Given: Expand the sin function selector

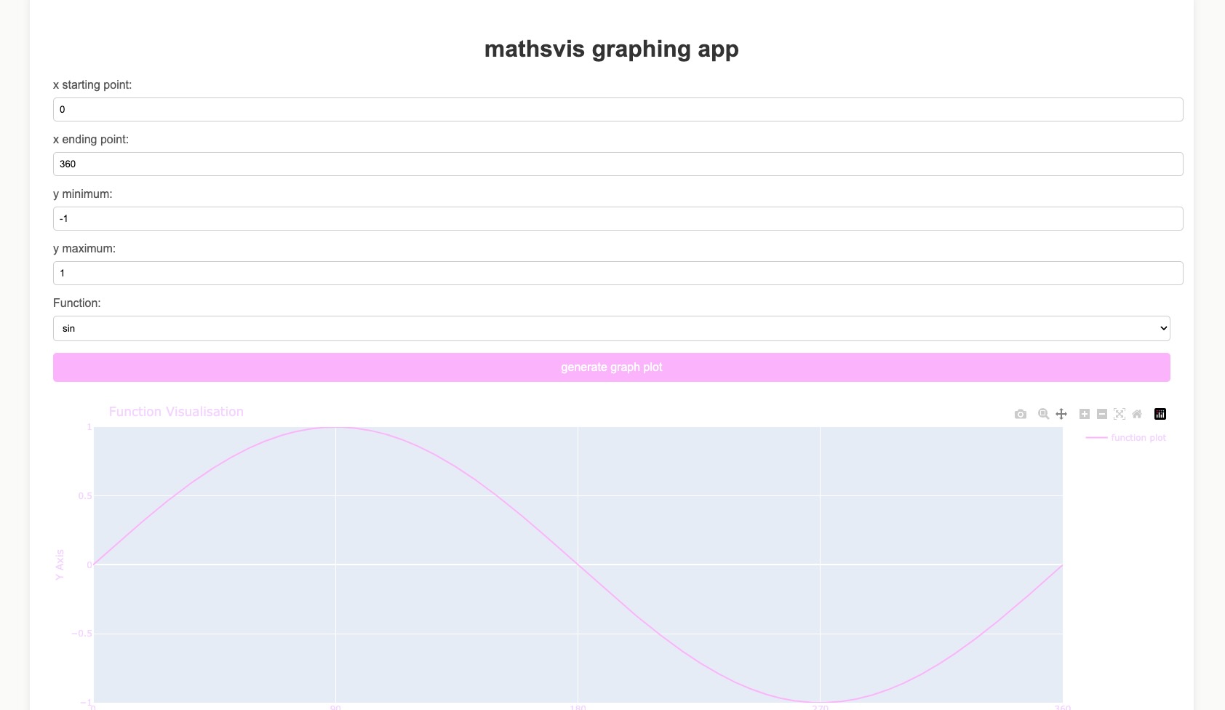Looking at the screenshot, I should click(611, 328).
